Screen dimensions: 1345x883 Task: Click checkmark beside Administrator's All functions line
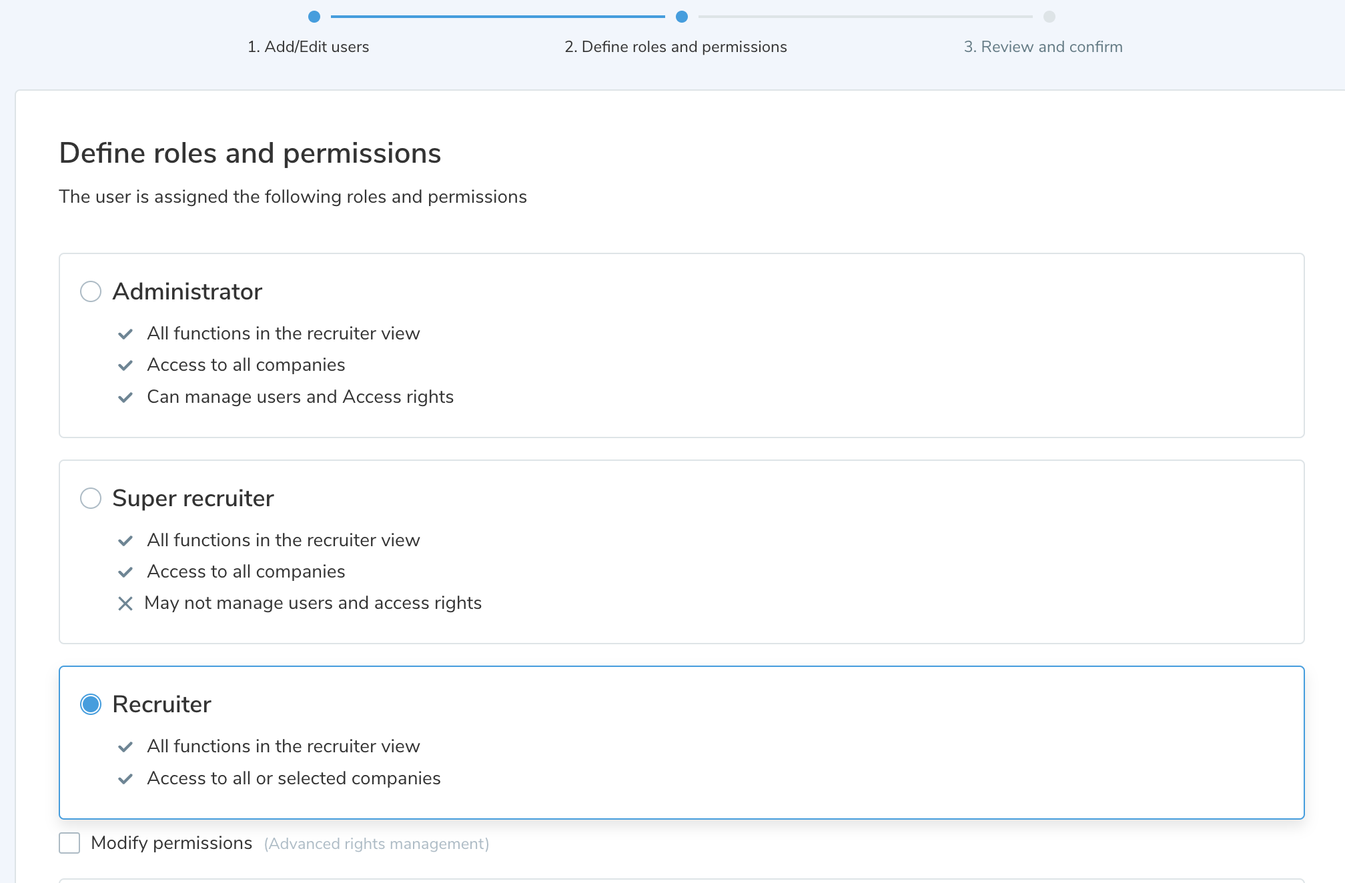click(125, 334)
